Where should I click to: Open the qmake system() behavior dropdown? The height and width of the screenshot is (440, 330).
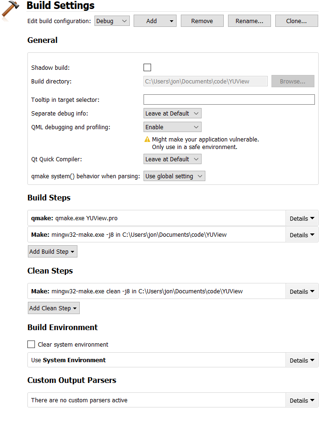pos(174,175)
